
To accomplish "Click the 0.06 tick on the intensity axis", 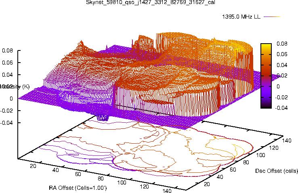I will (x=7, y=63).
